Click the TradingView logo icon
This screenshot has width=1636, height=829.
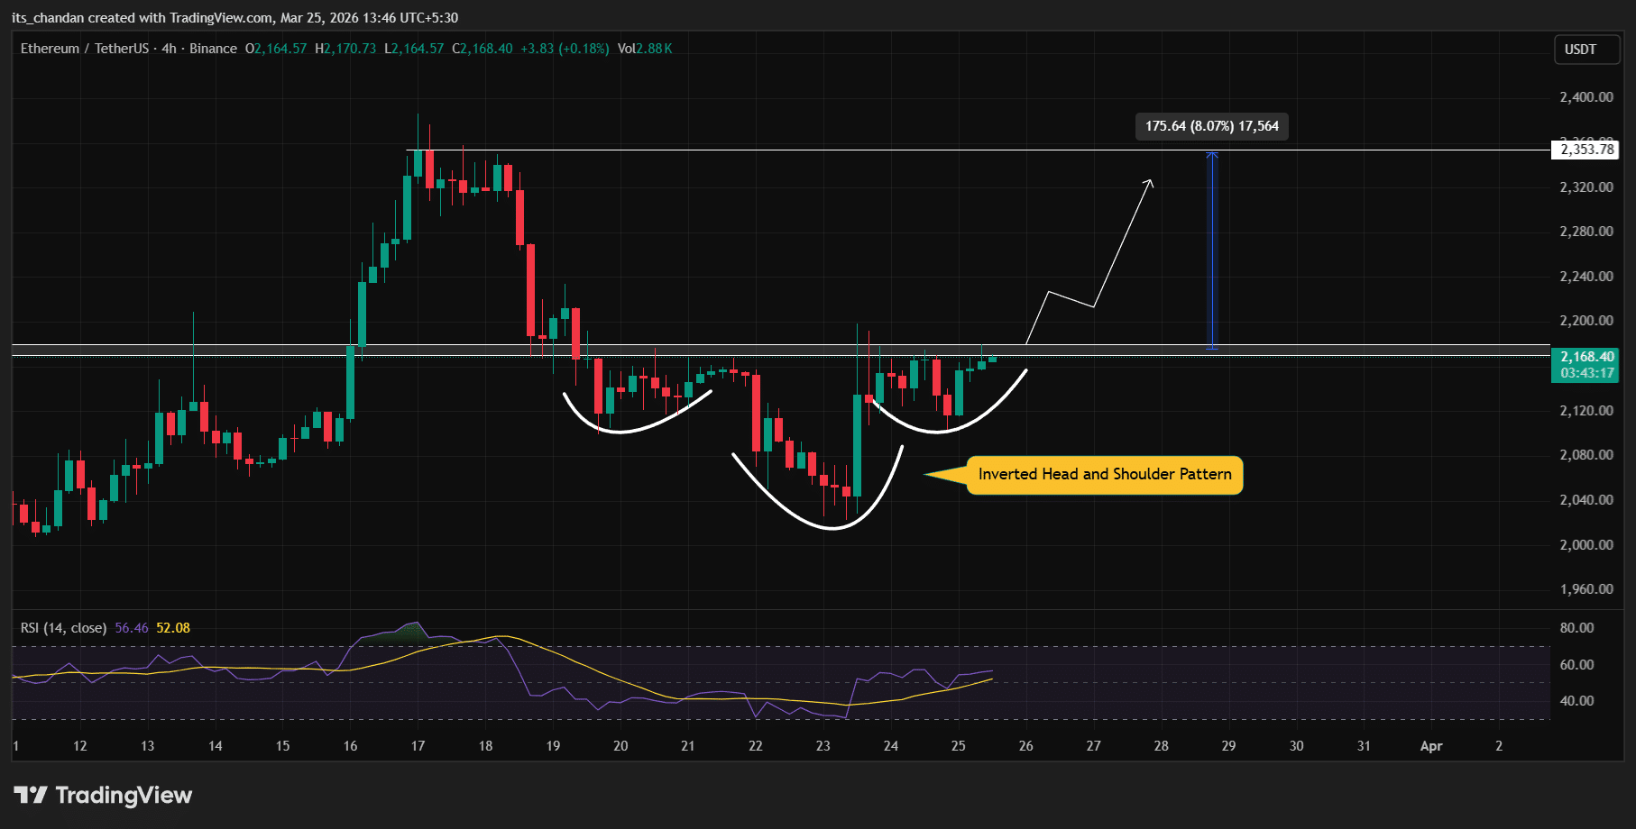coord(31,795)
